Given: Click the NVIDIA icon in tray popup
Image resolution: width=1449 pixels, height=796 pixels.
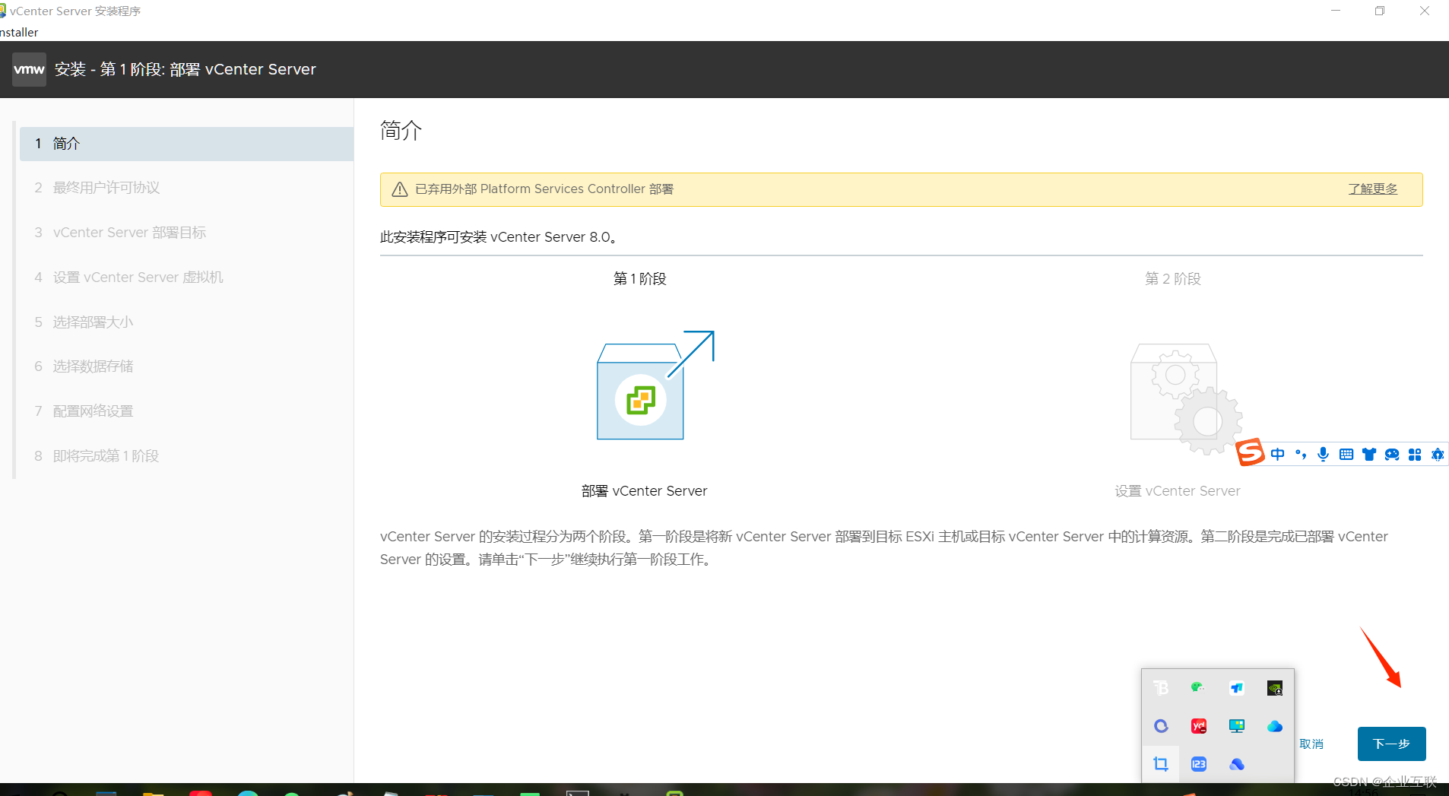Looking at the screenshot, I should point(1275,688).
